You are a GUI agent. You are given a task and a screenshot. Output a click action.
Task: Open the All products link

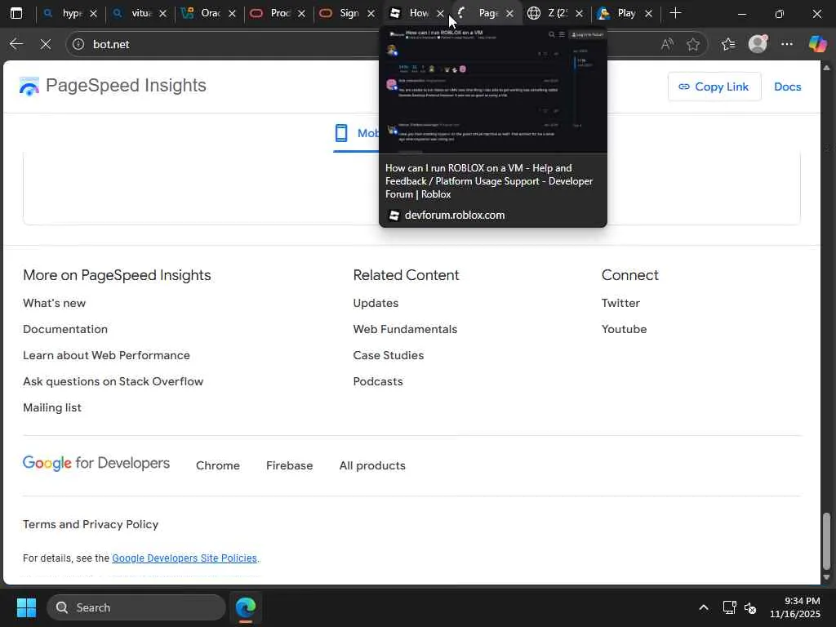point(372,465)
